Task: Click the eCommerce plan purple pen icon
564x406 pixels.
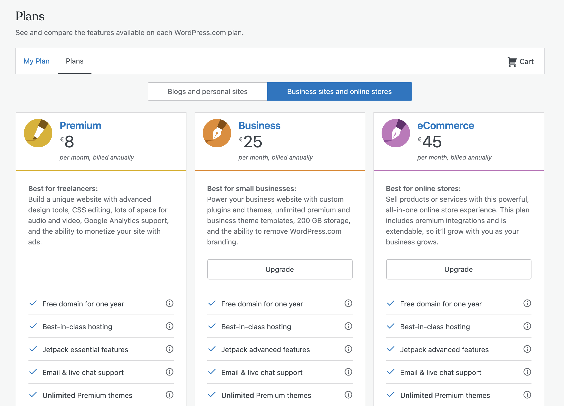Action: coord(396,133)
